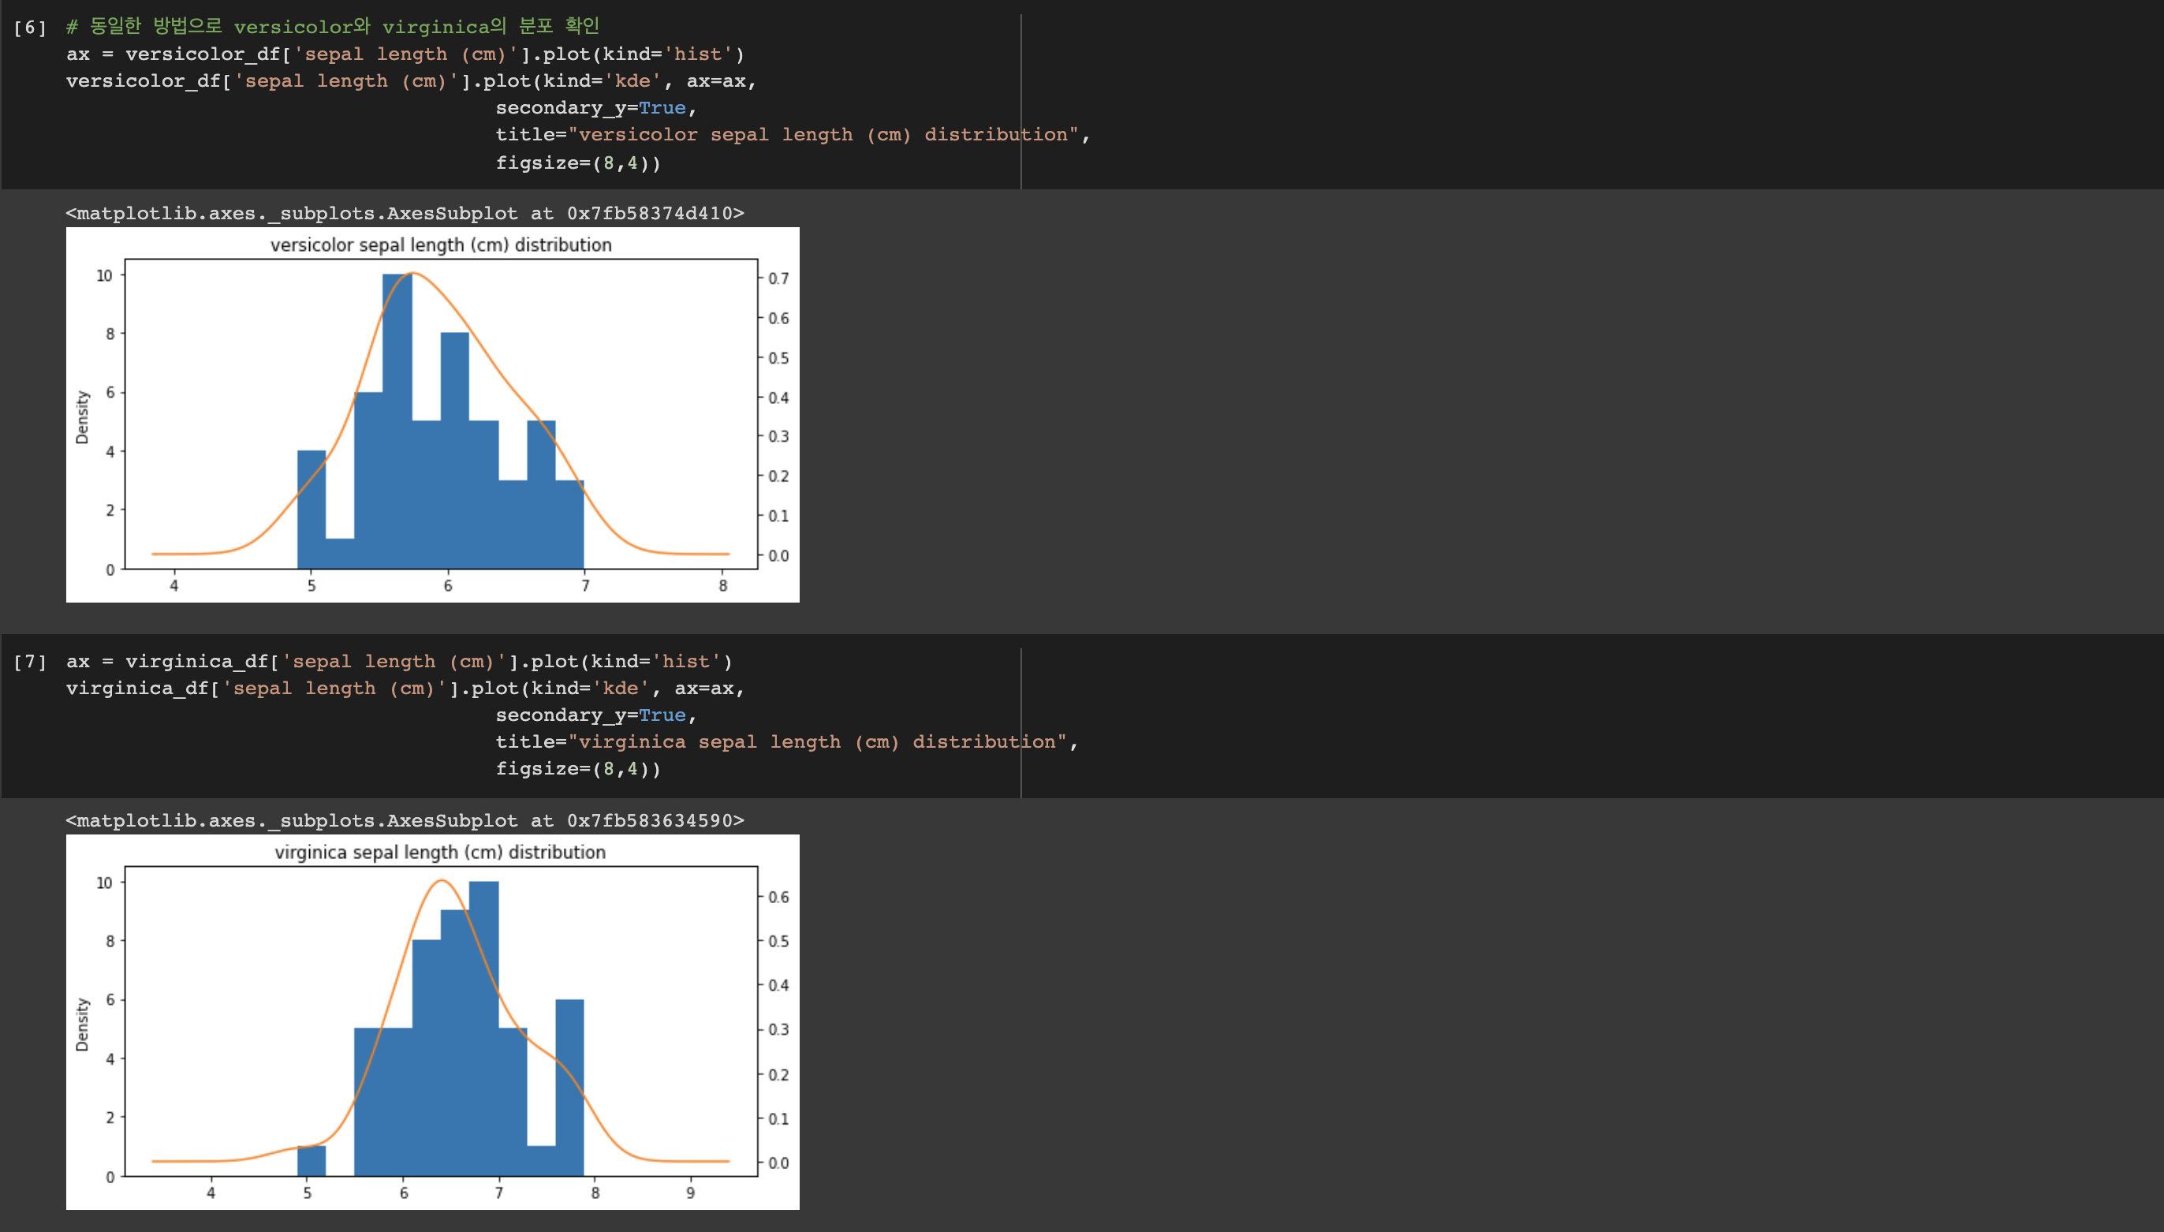
Task: Click the tallest bar in versicolor histogram
Action: click(397, 423)
